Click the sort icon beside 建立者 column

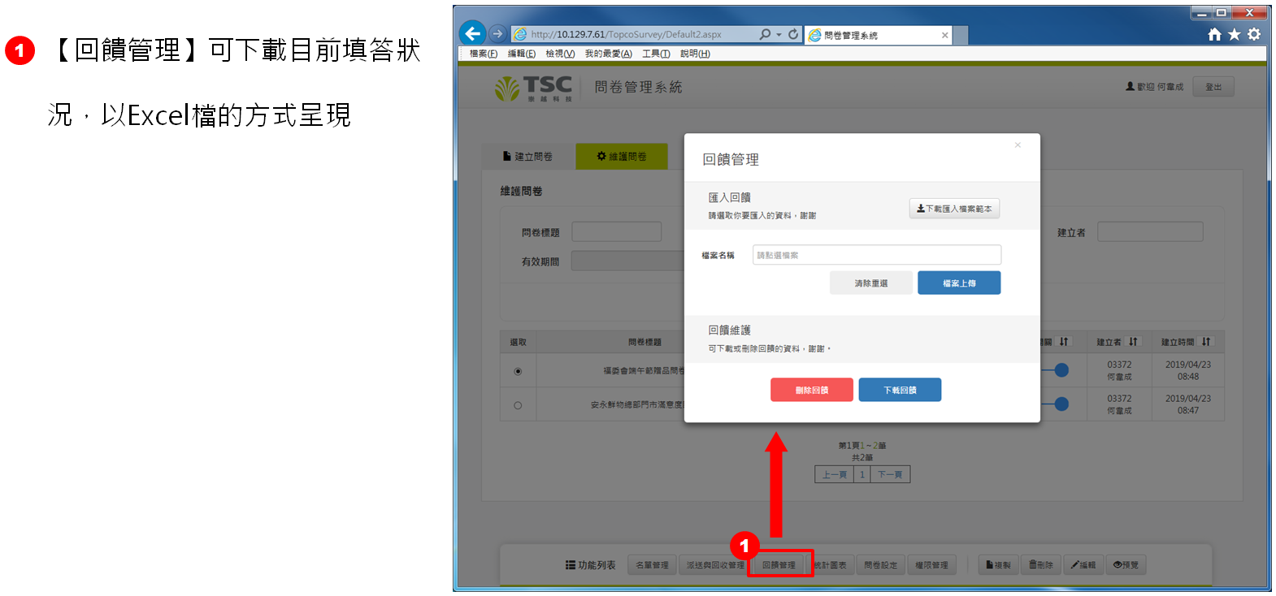(1133, 342)
